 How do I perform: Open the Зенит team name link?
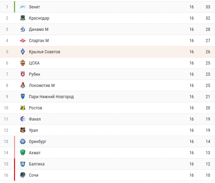pyautogui.click(x=34, y=7)
